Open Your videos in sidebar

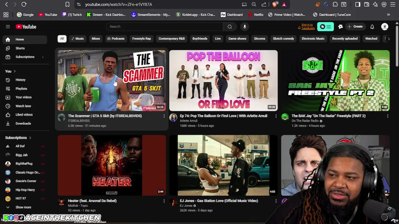click(x=25, y=97)
